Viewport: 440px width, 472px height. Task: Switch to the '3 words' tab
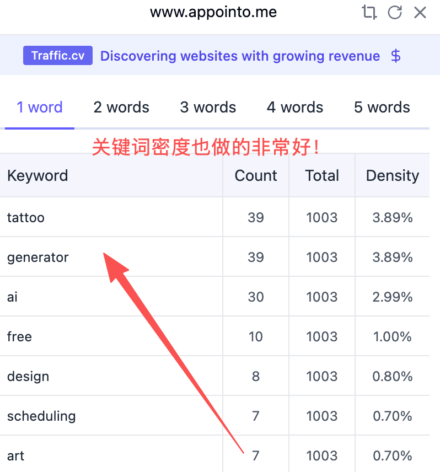(x=208, y=107)
